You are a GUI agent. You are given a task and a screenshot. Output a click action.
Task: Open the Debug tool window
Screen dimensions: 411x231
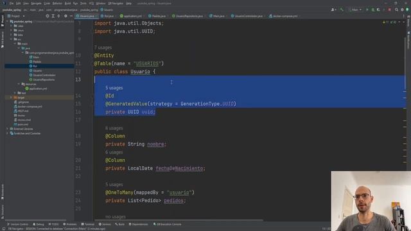(39, 224)
